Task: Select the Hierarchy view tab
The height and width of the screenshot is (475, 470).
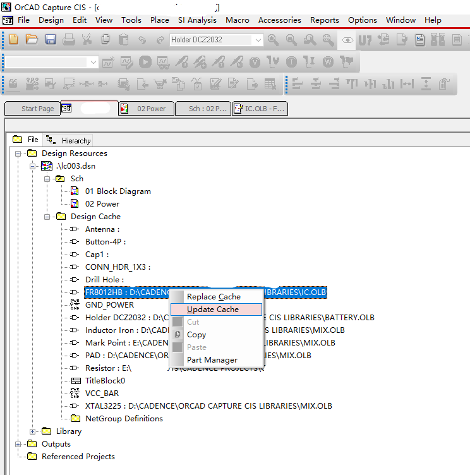Action: (68, 141)
